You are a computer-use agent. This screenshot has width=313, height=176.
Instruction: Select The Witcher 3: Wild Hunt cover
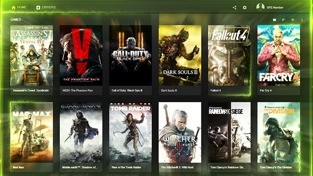point(180,131)
